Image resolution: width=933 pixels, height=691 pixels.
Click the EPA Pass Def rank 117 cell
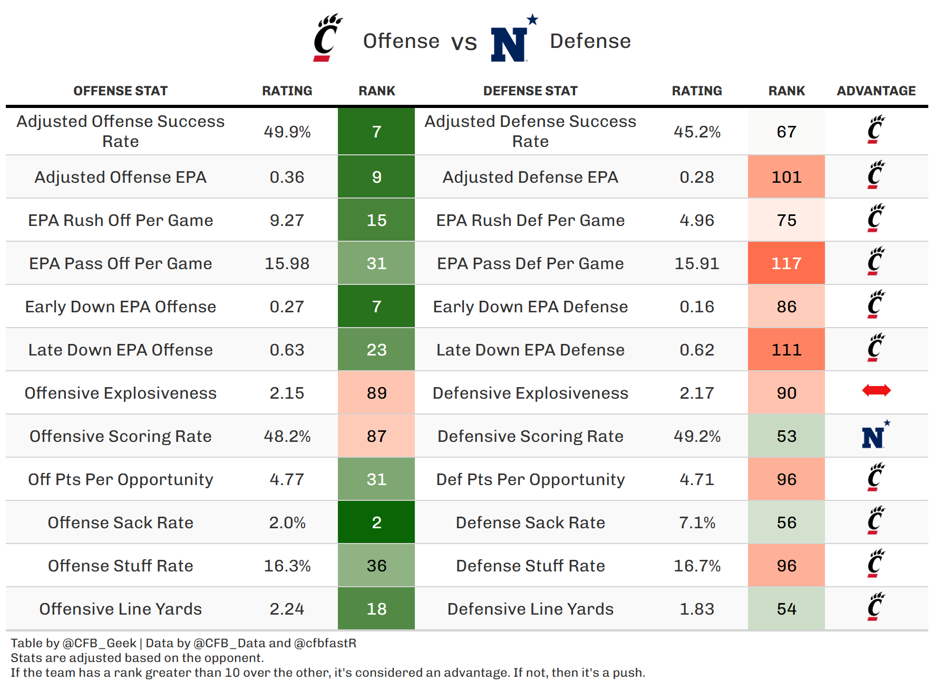[786, 263]
